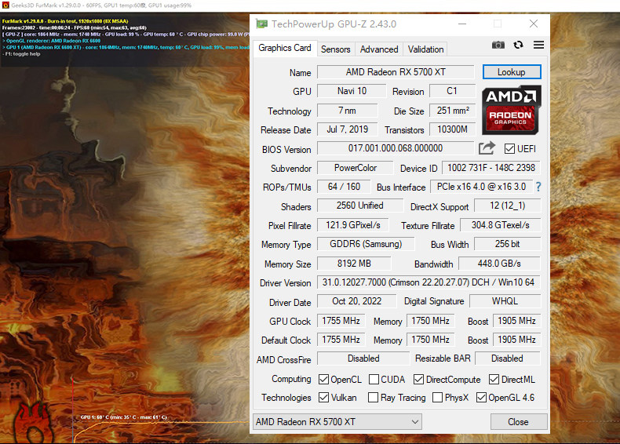Toggle the PhysX checkbox
Screen dimensions: 620x444
coord(437,398)
